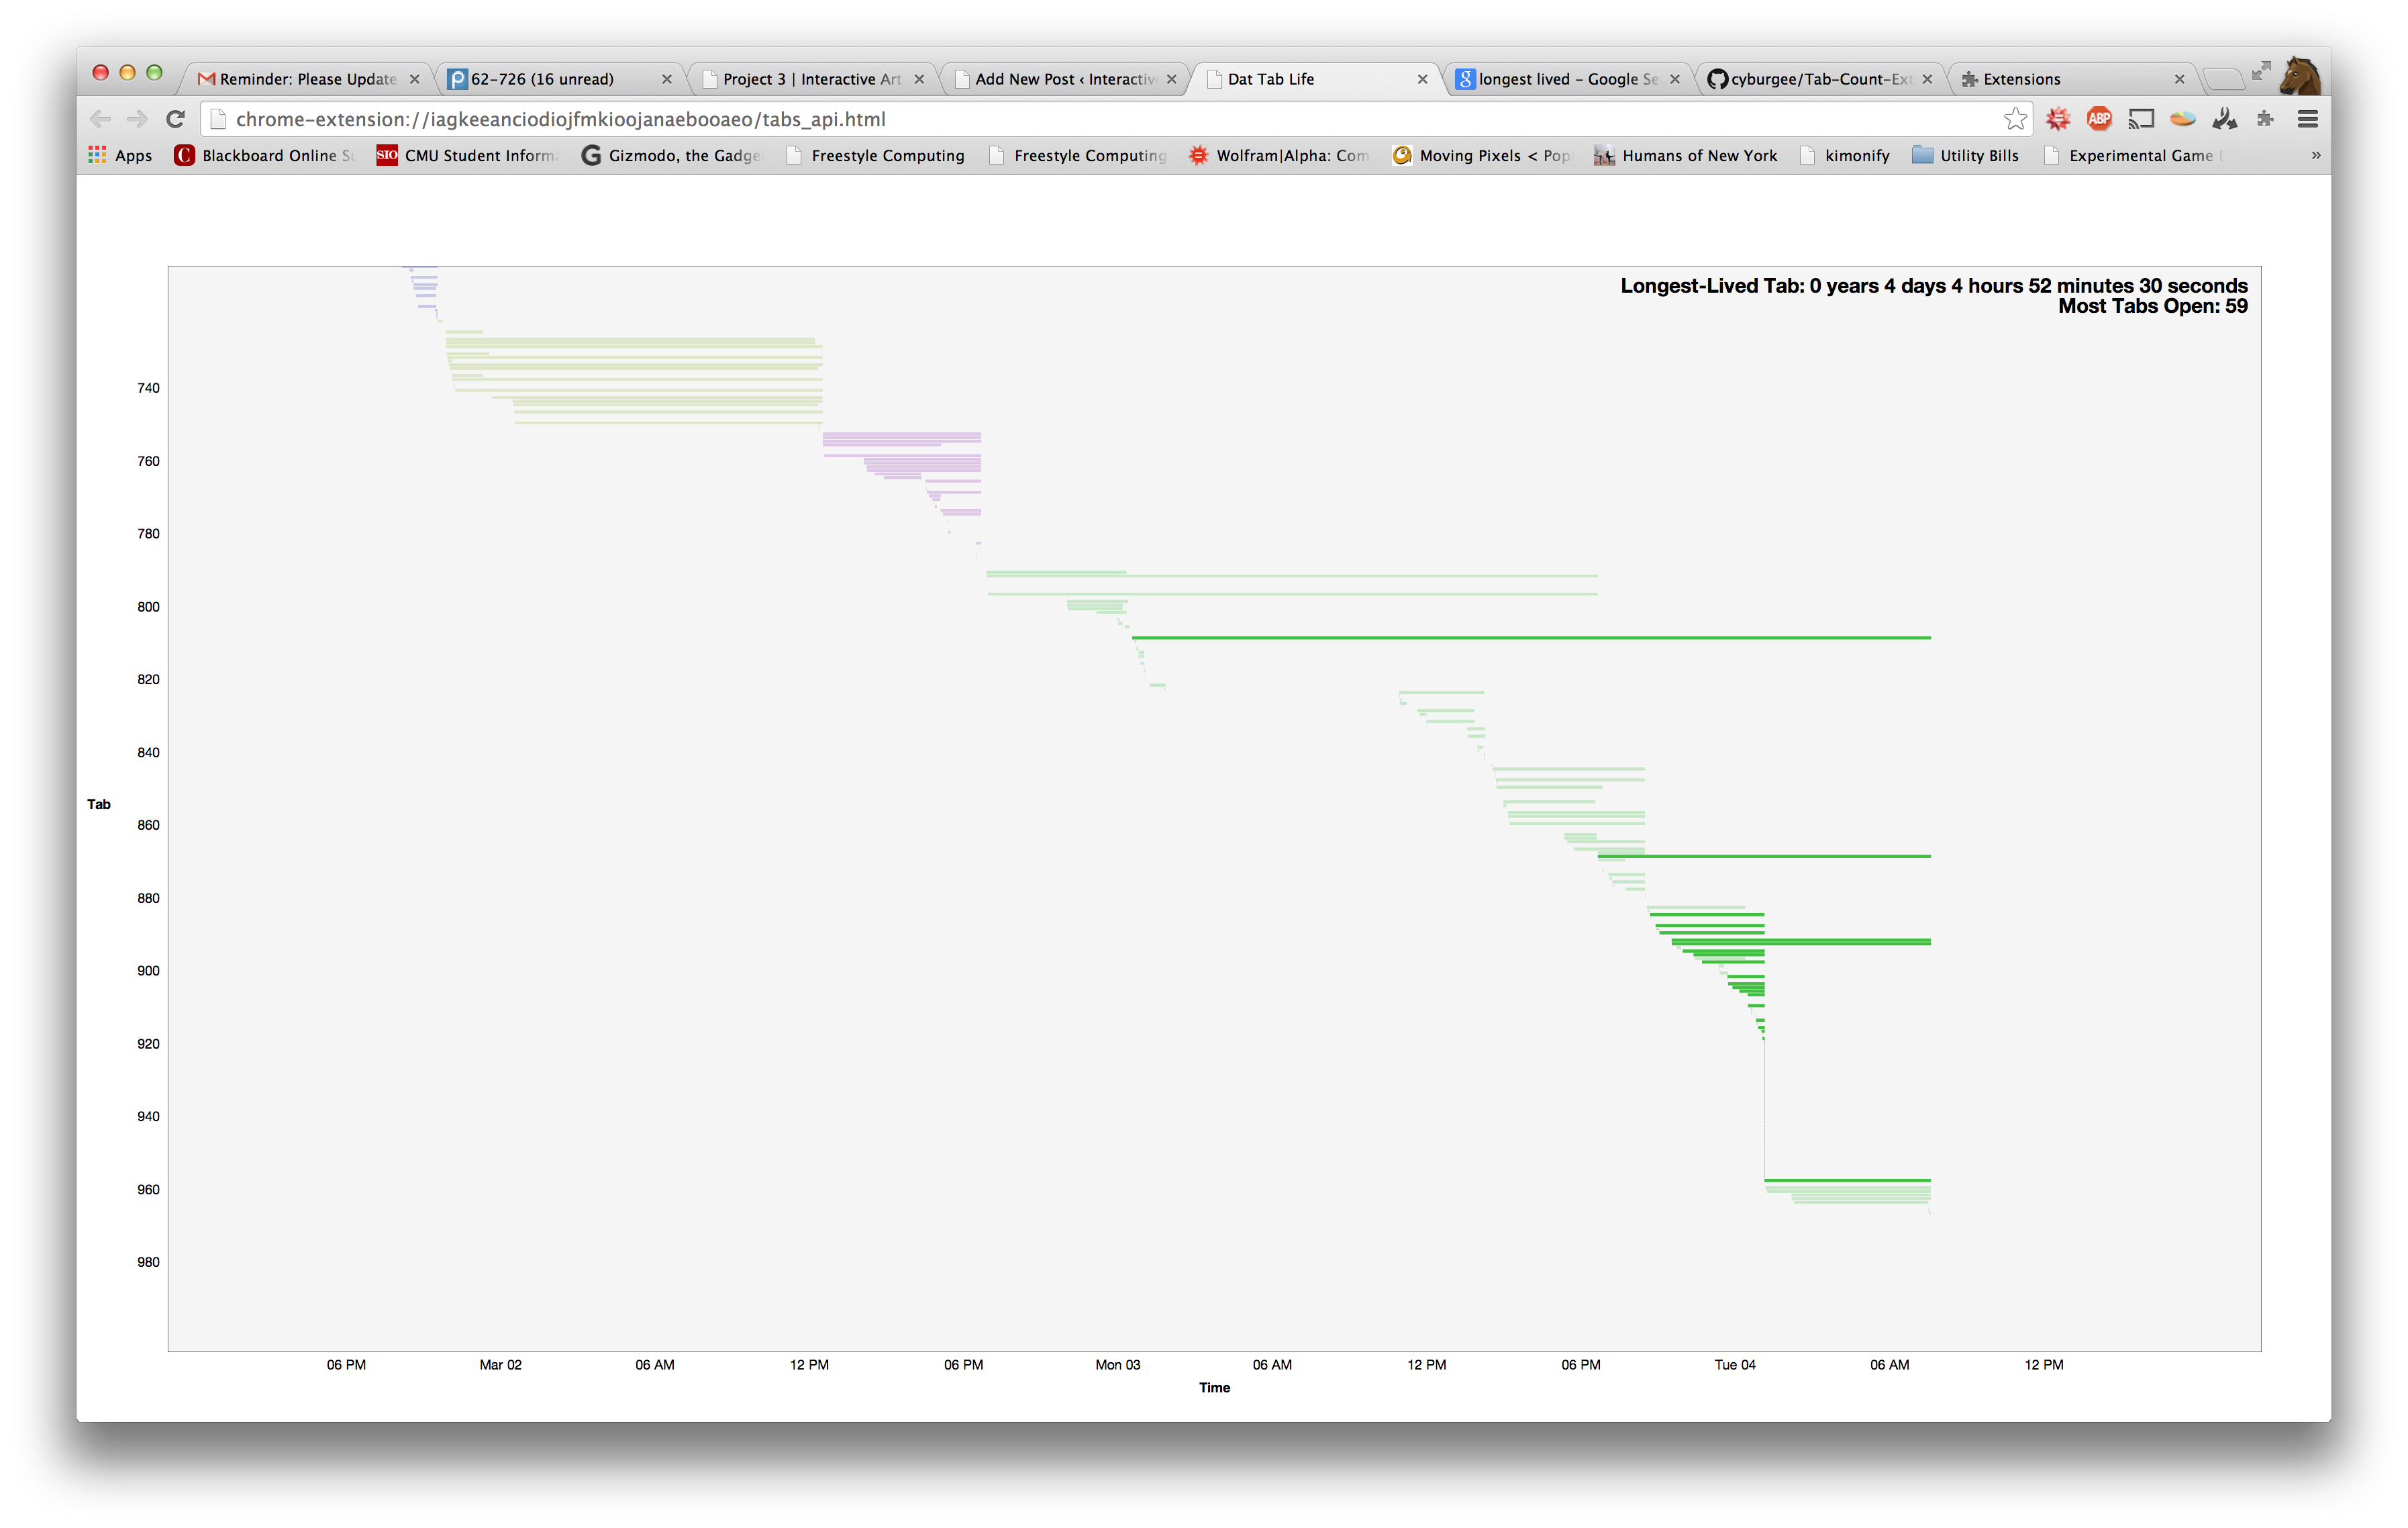Click the 'Longest-Lived Tab' statistic text

1934,285
